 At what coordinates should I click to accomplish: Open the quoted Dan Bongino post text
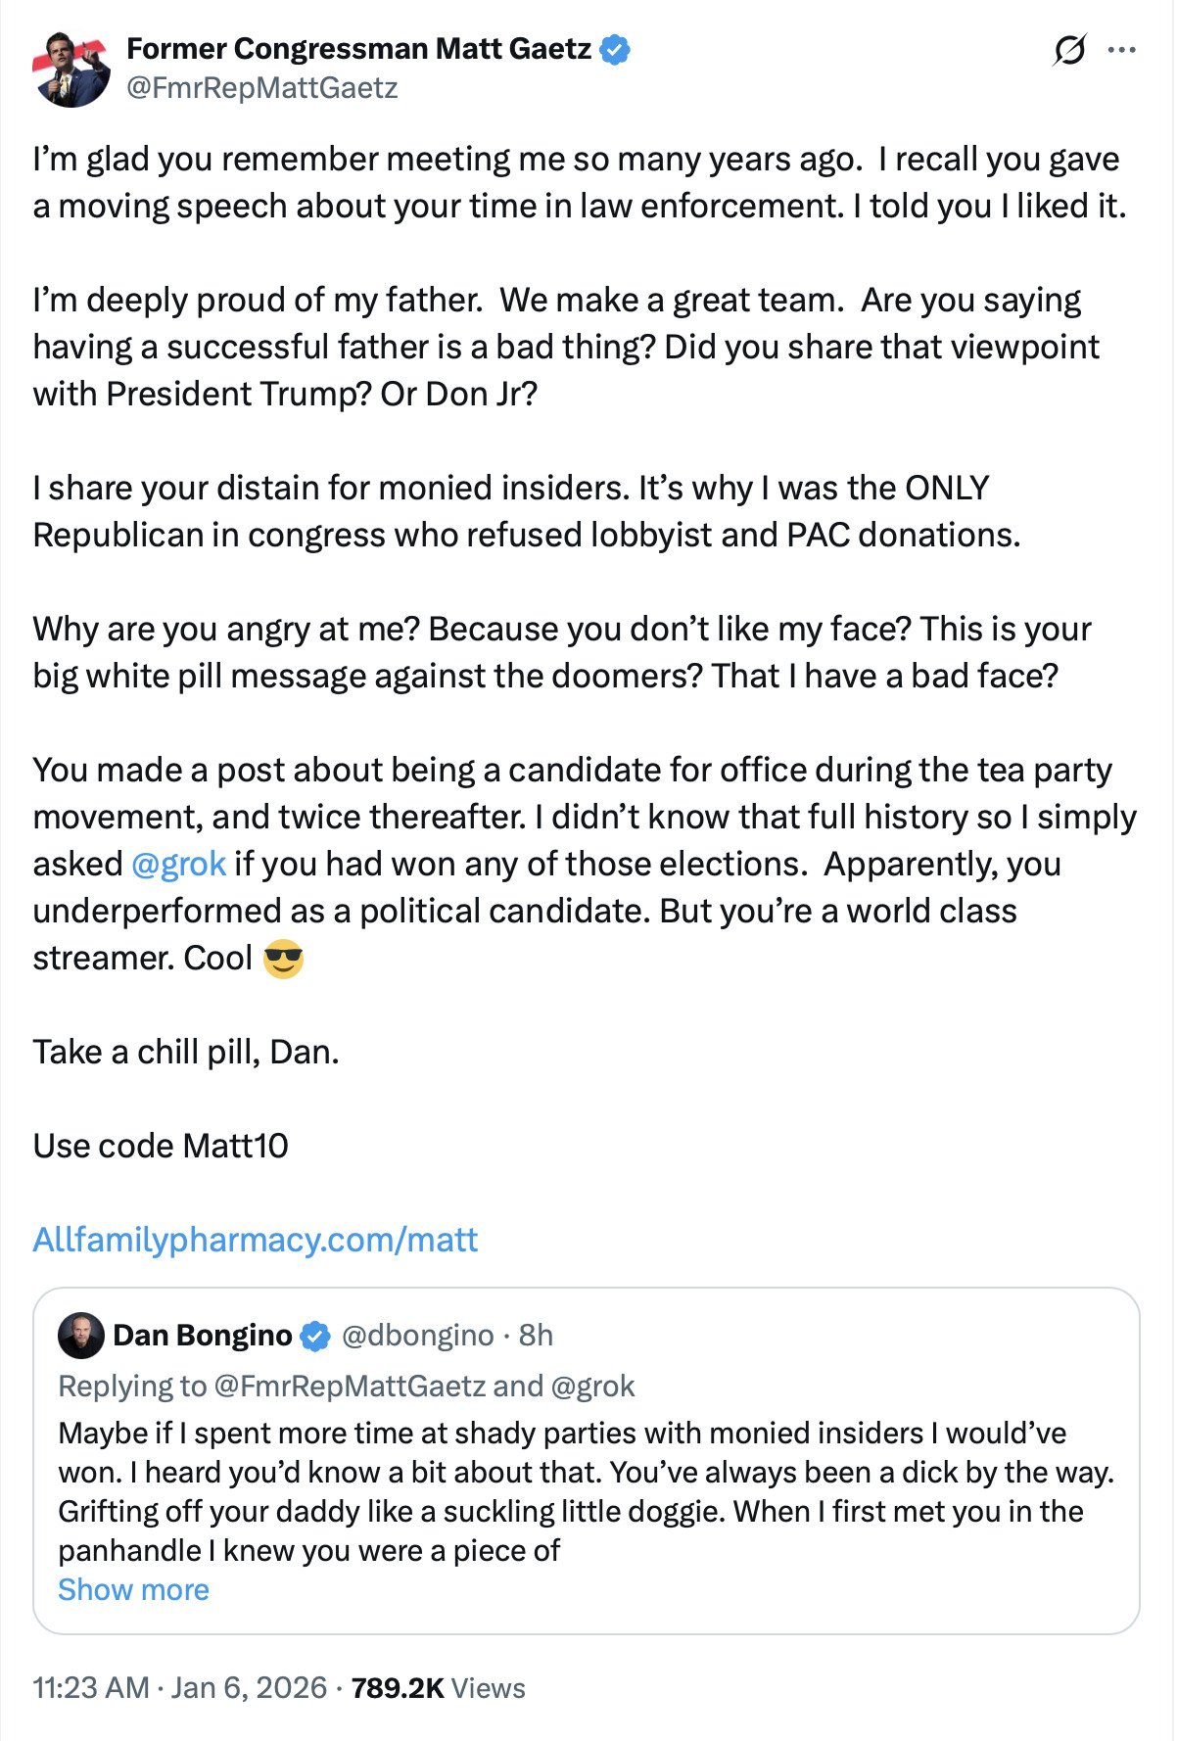click(586, 1491)
